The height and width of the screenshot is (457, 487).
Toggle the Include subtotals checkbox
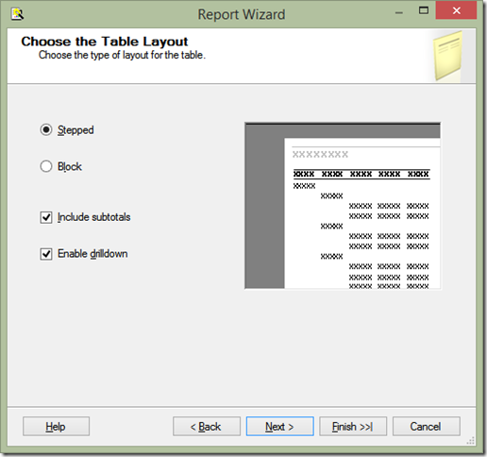tap(46, 217)
